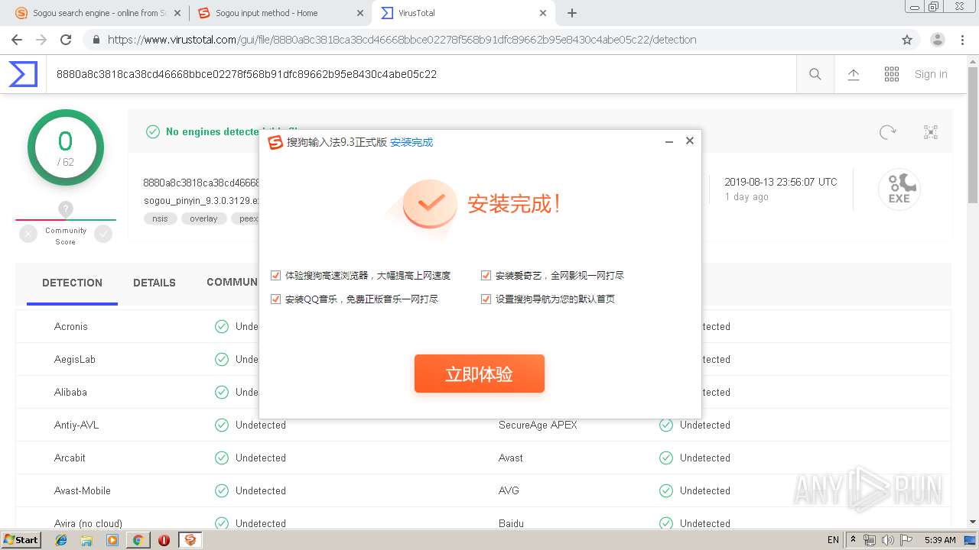Open the file explorer taskbar icon

click(86, 540)
